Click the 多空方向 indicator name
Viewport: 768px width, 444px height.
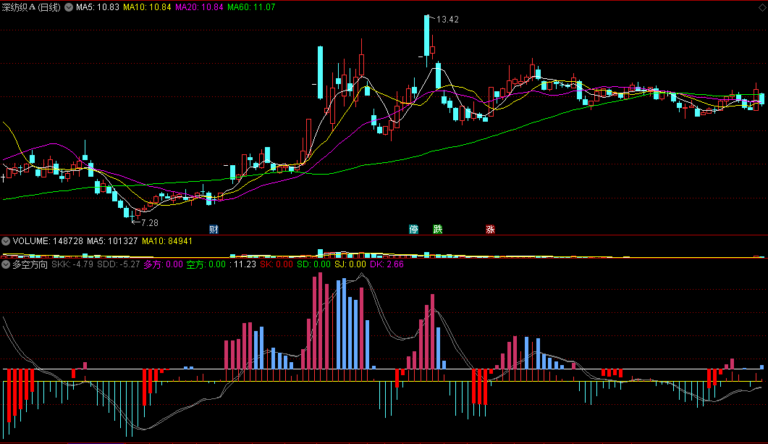[30, 264]
